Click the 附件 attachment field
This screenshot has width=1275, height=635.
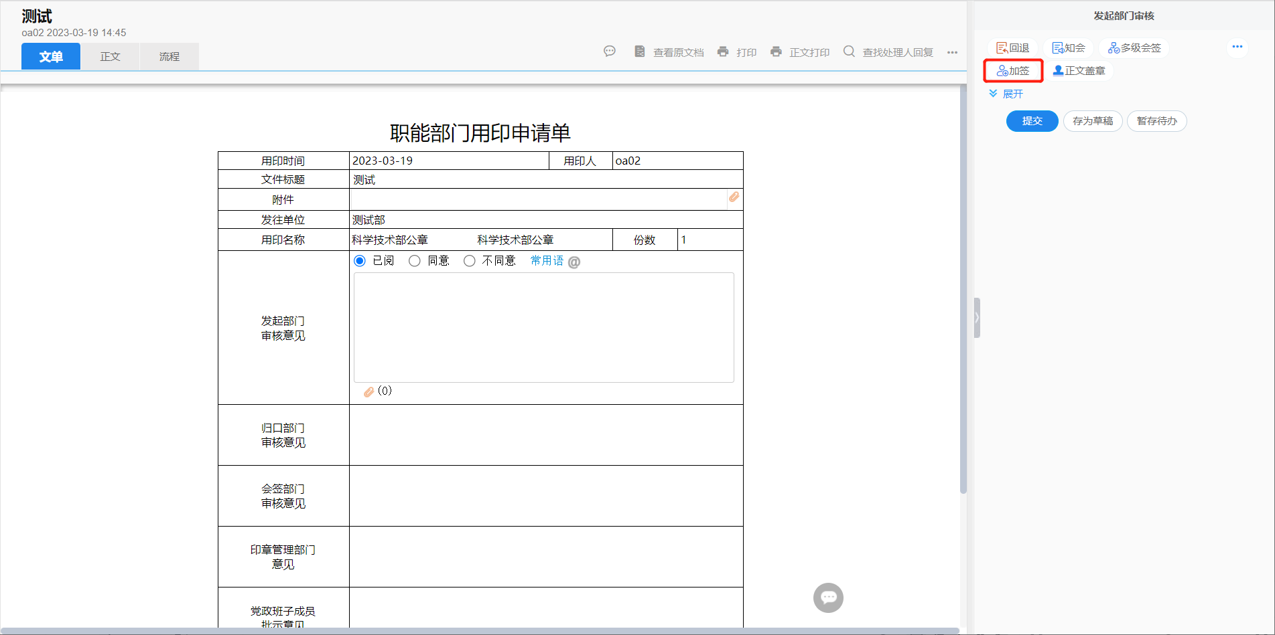[539, 199]
